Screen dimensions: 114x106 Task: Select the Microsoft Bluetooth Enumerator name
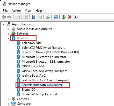[44, 57]
